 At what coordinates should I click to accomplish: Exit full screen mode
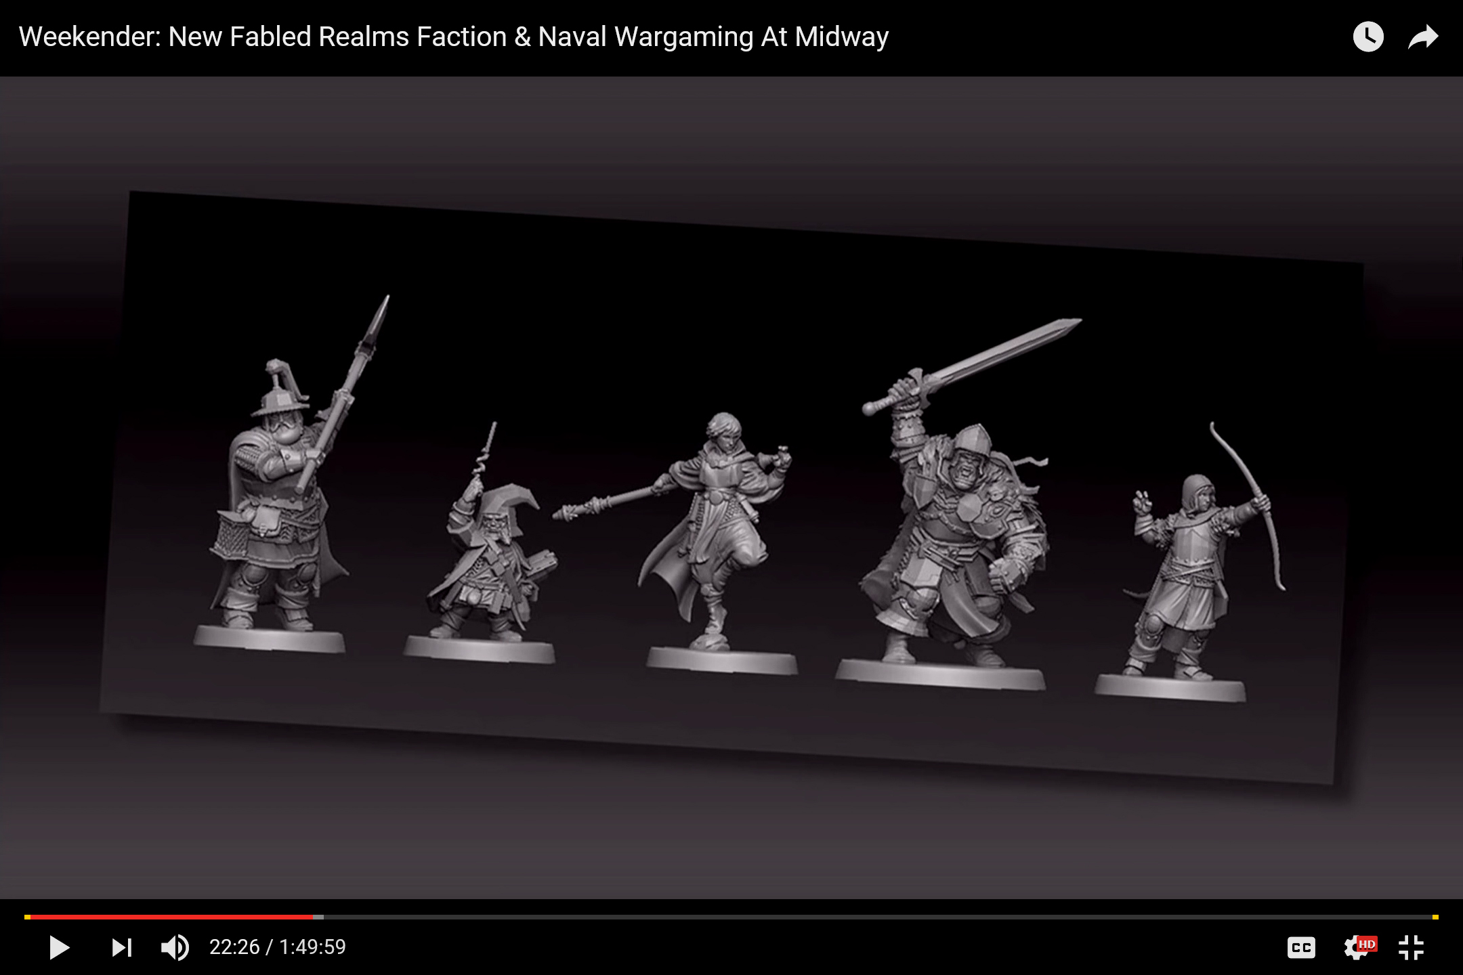[x=1412, y=947]
